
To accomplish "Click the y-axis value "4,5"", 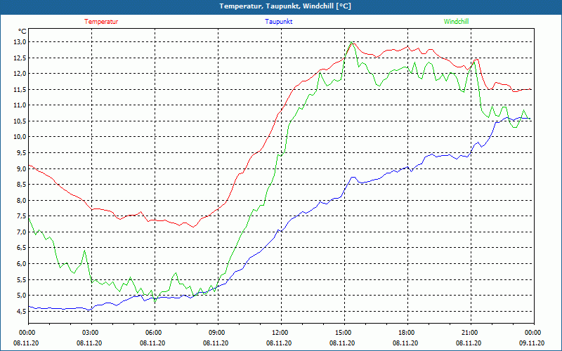I will (x=22, y=311).
